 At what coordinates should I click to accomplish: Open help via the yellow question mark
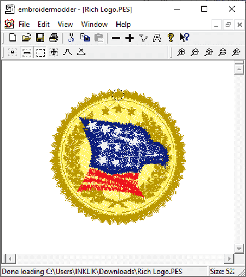[171, 38]
